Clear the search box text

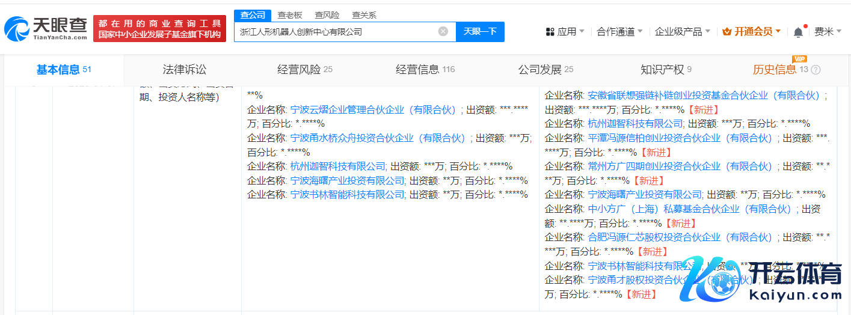point(443,31)
